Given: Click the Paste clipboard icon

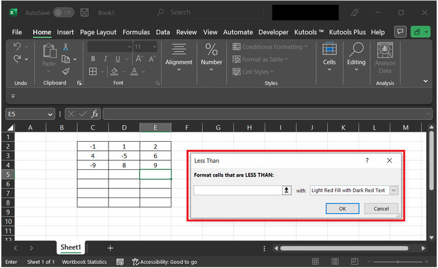Looking at the screenshot, I should (x=50, y=51).
